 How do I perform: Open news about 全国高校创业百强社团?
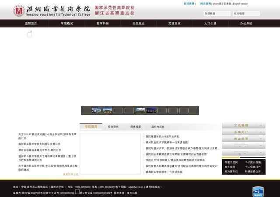point(176,154)
